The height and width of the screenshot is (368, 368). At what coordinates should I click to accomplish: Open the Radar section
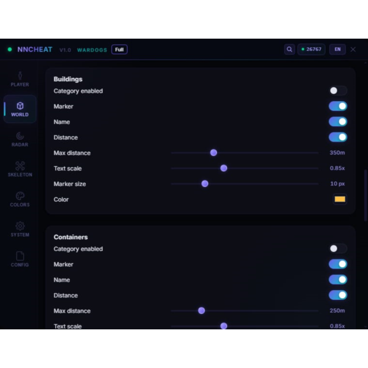pyautogui.click(x=20, y=139)
